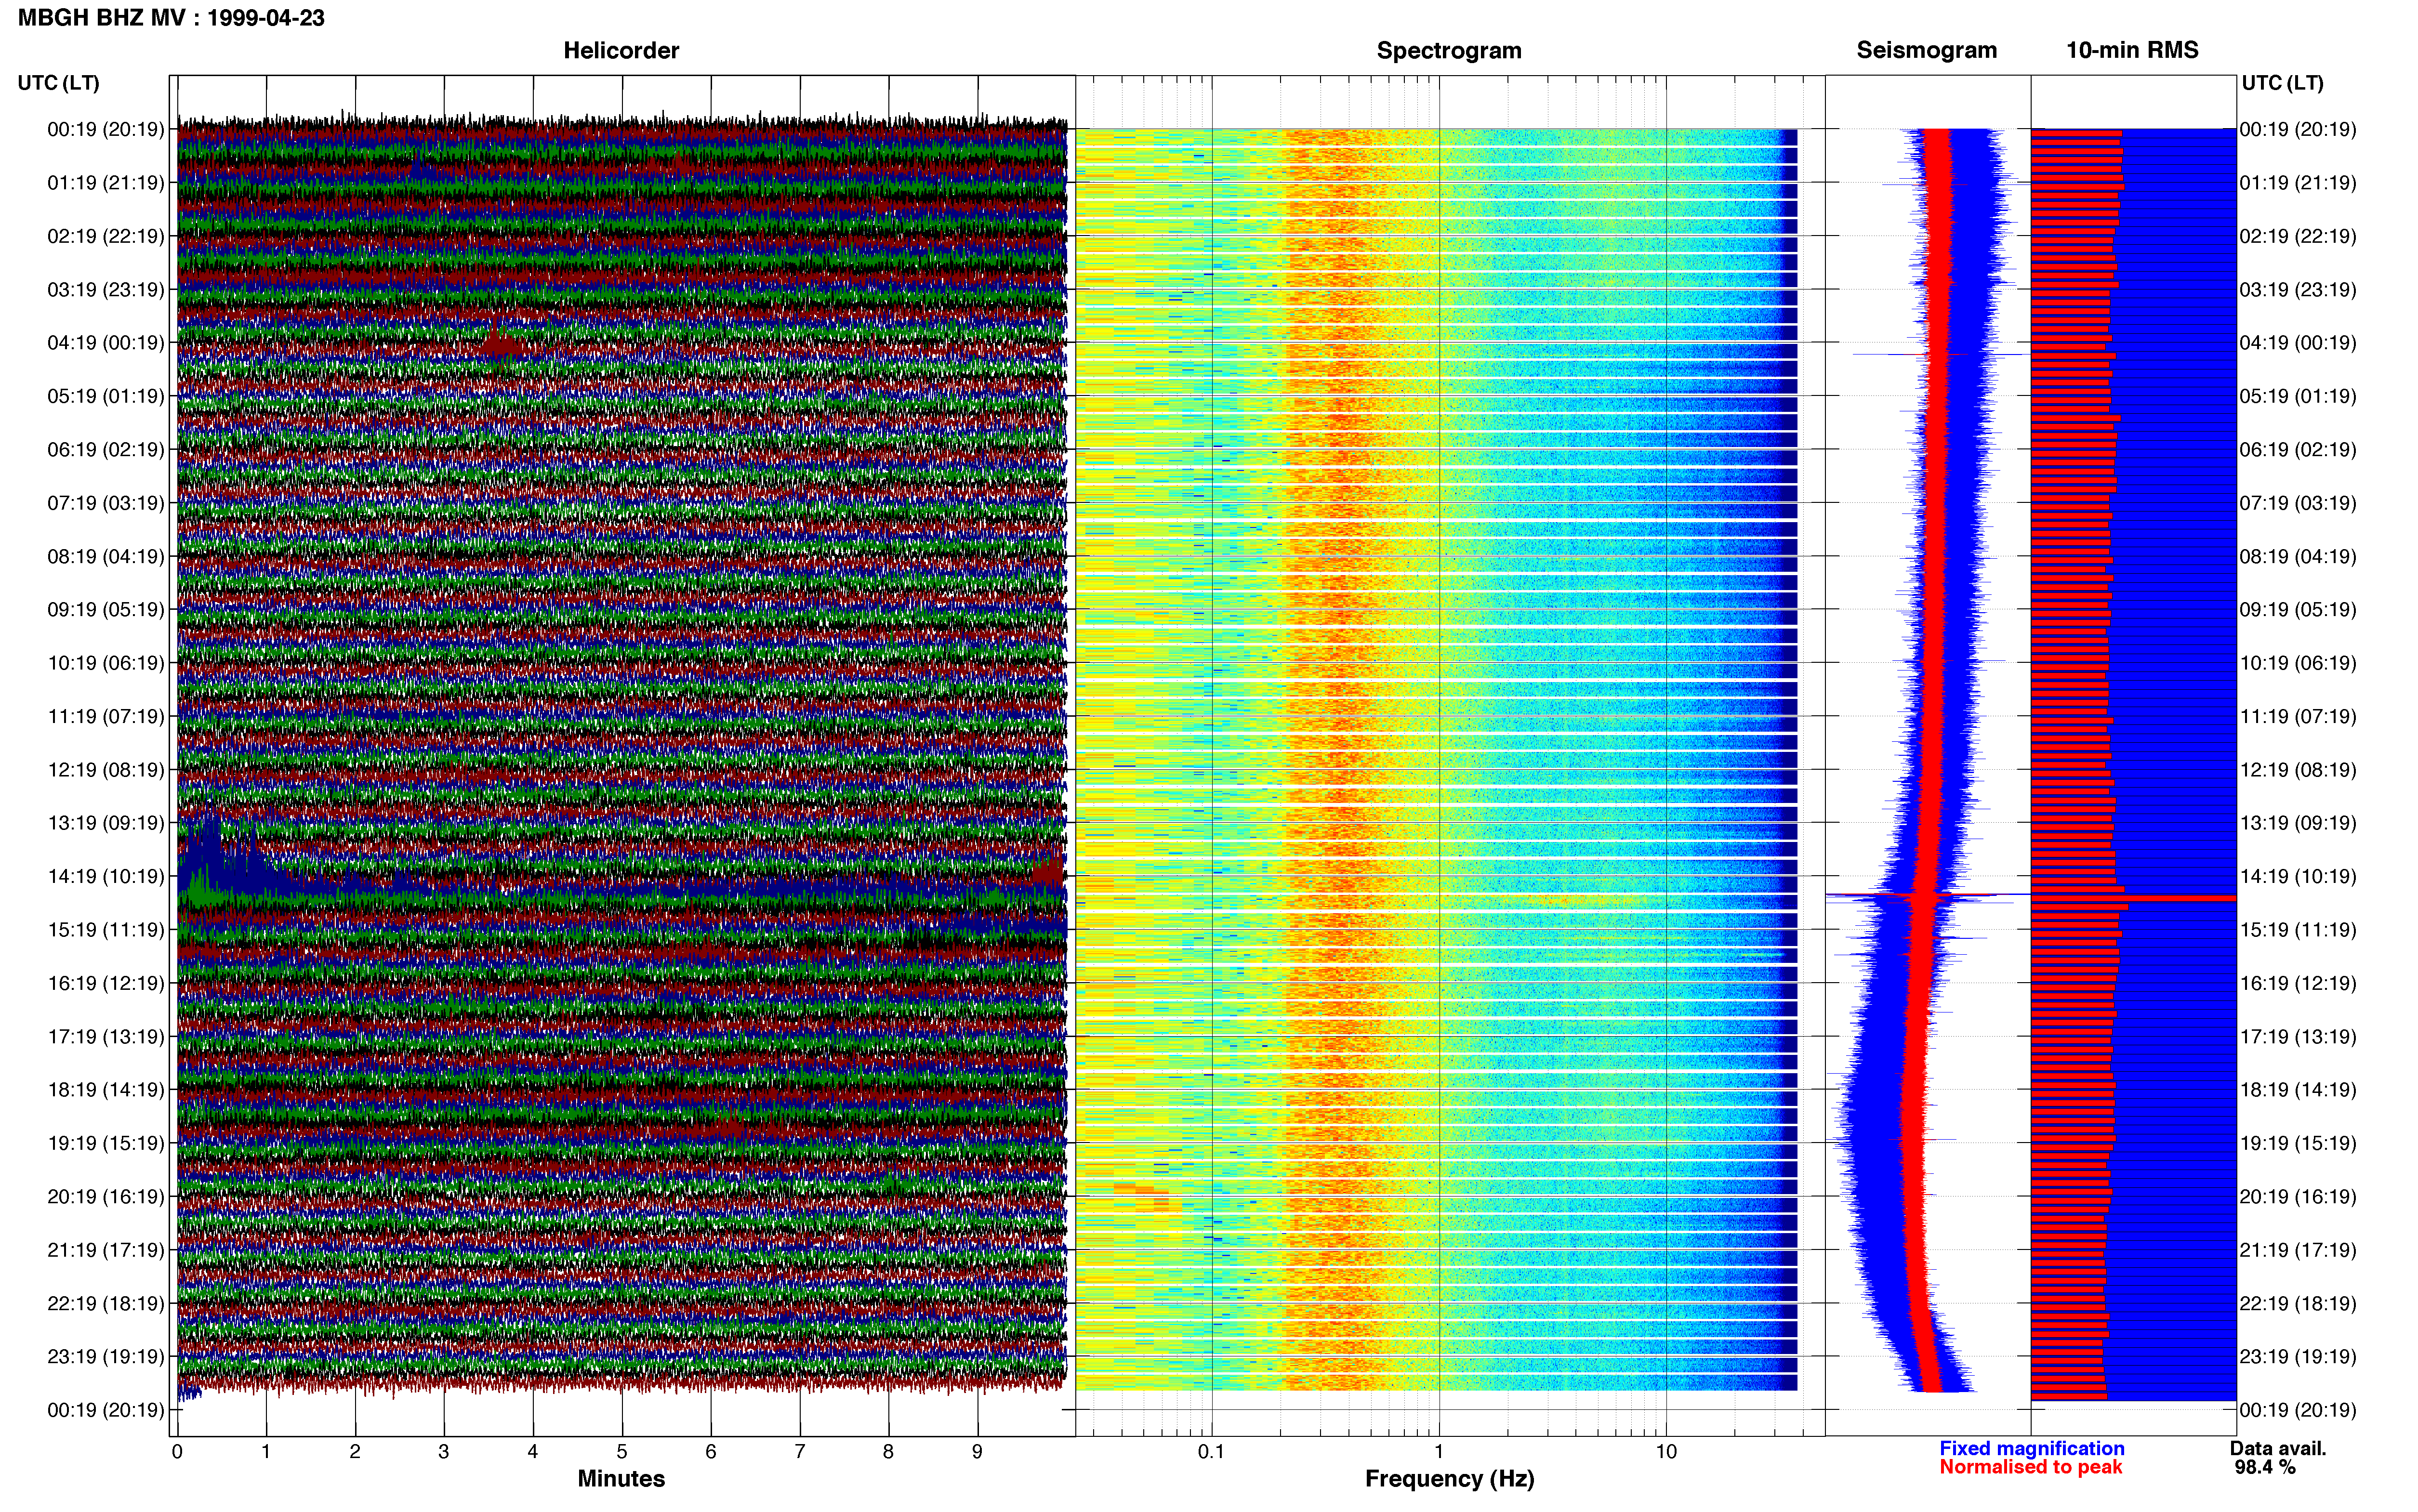Click the '98.4 %' availability value

(2265, 1467)
